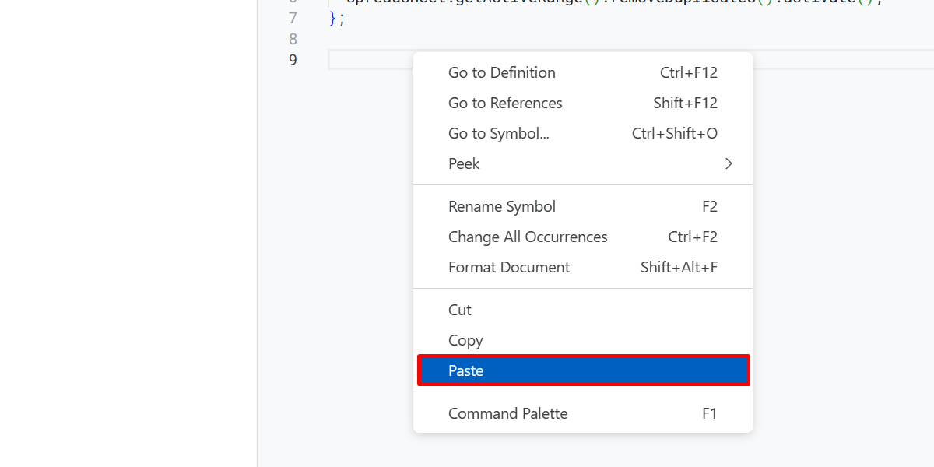Choose "Go to References" from the menu
The width and height of the screenshot is (934, 467).
click(x=505, y=103)
